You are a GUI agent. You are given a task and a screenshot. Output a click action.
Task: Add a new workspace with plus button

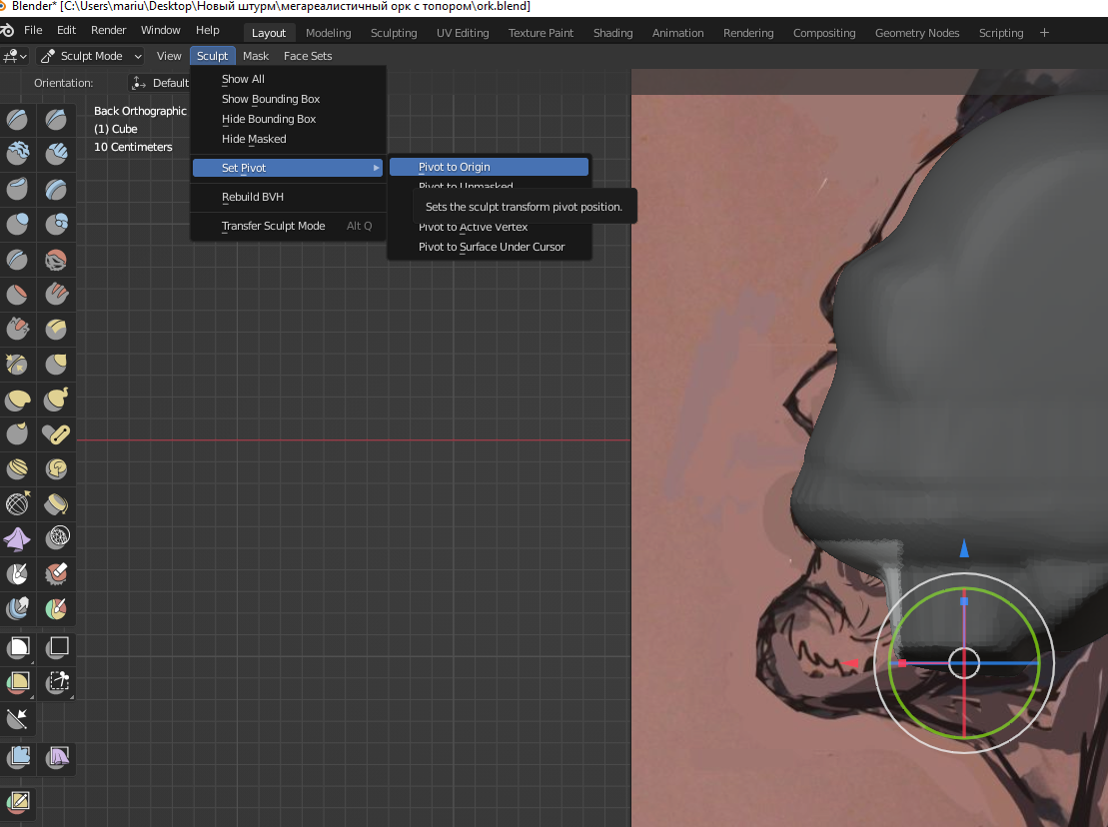tap(1044, 33)
